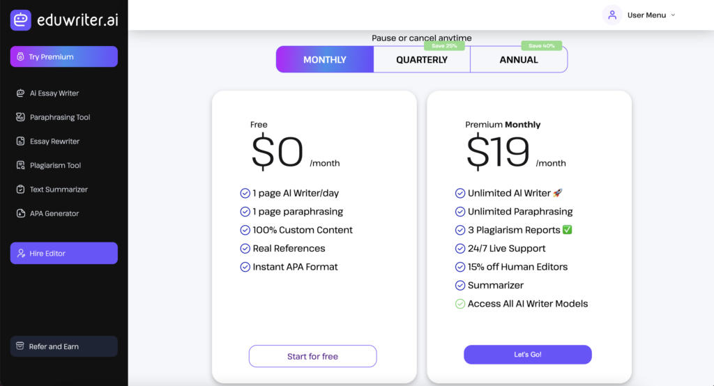Click the Hire Editor bag icon
This screenshot has width=714, height=386.
point(20,254)
